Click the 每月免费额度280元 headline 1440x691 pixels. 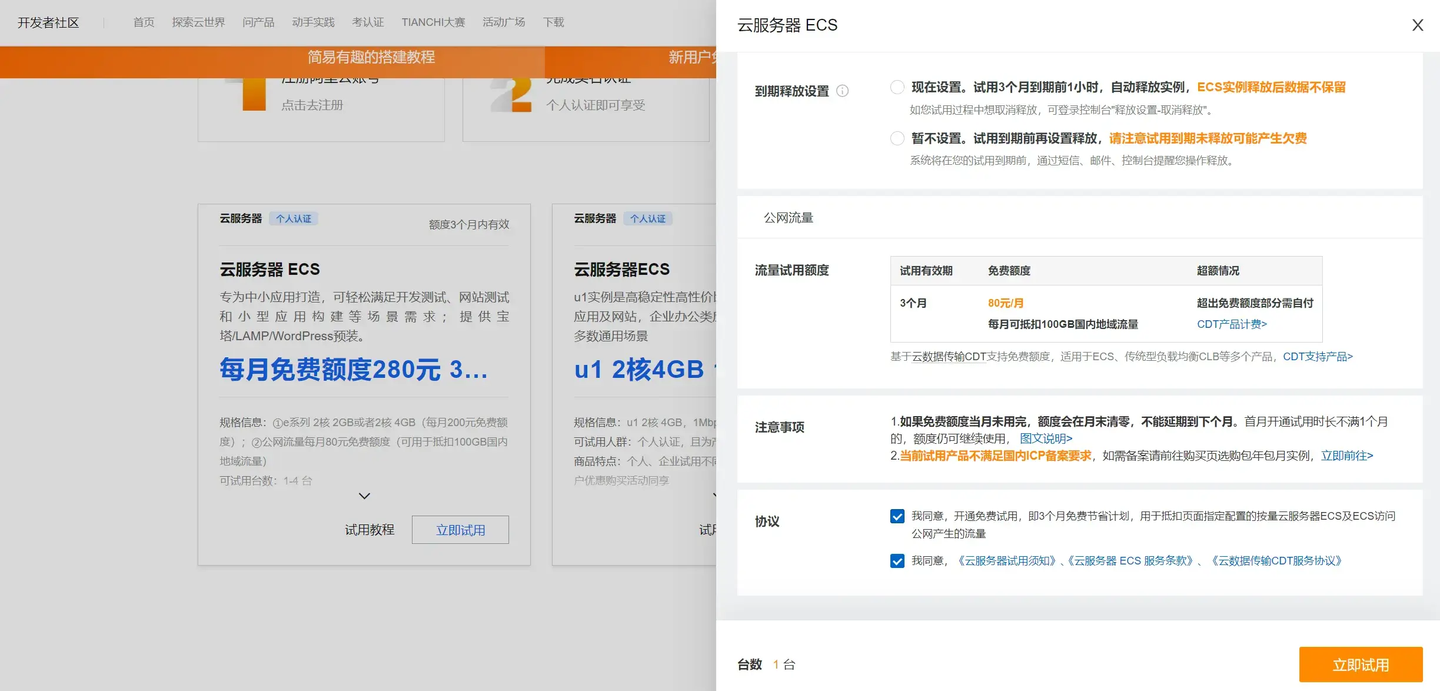[x=354, y=370]
